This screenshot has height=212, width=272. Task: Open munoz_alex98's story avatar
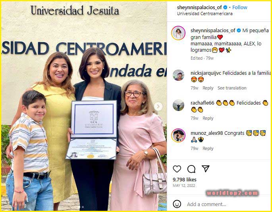[x=178, y=135]
